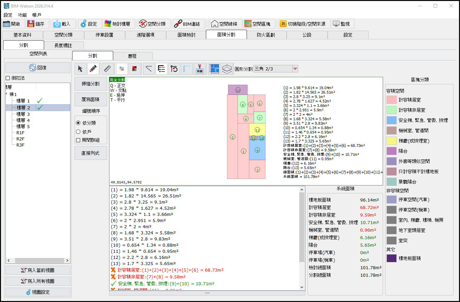Image resolution: width=460 pixels, height=302 pixels.
Task: Click the 寫入當前視圖 button
Action: 38,270
